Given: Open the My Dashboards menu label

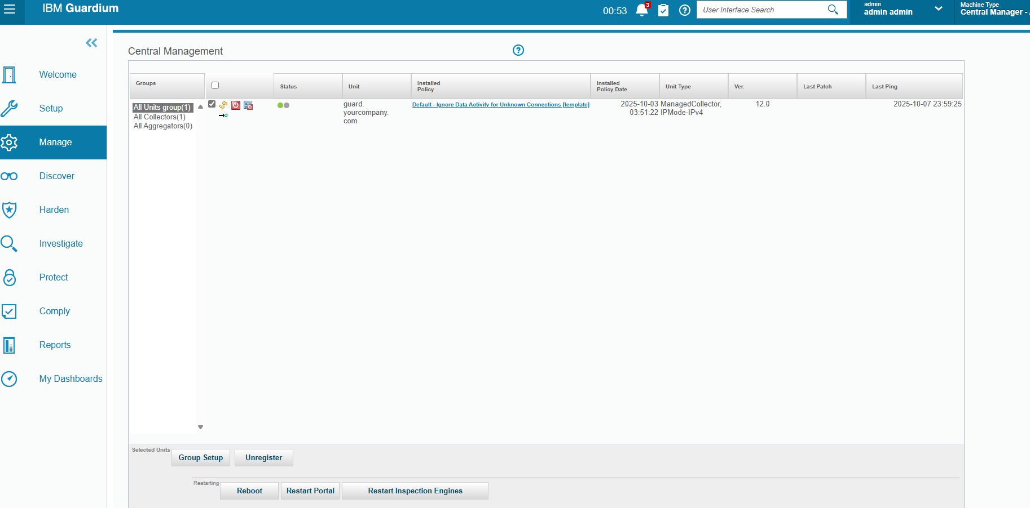Looking at the screenshot, I should pos(71,378).
